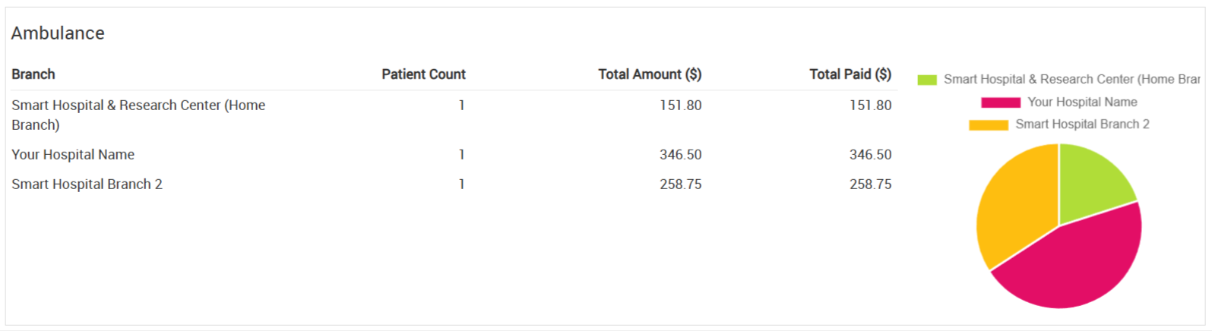Click the 258.75 total paid cell
Viewport: 1212px width, 331px height.
(871, 184)
